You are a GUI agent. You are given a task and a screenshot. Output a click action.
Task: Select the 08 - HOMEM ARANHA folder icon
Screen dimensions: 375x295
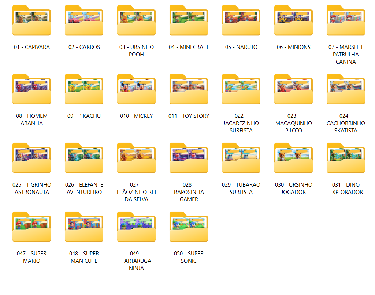coord(31,90)
